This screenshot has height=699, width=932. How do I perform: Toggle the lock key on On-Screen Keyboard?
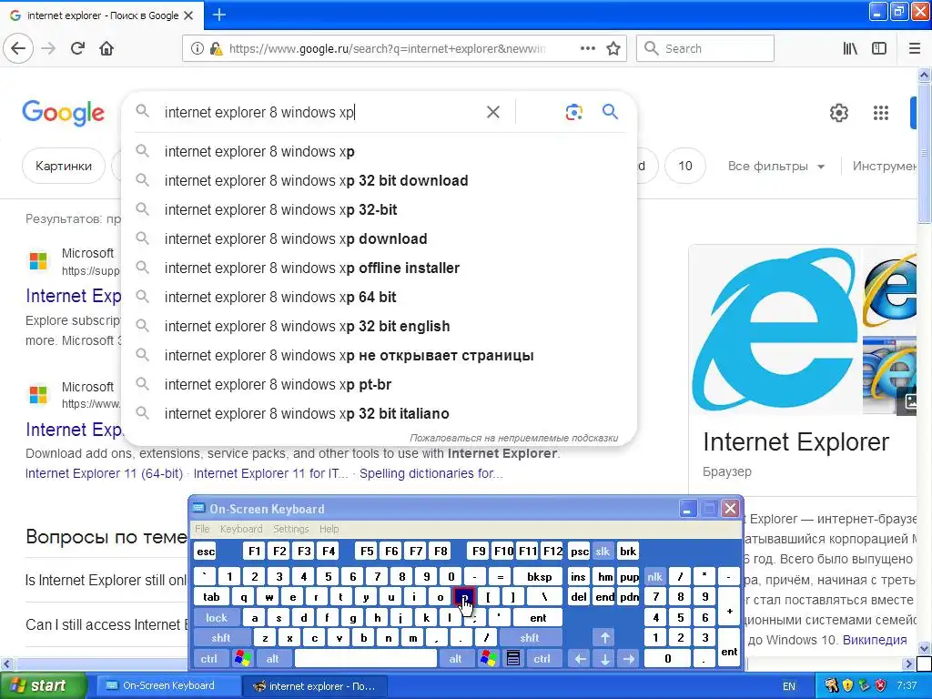217,618
